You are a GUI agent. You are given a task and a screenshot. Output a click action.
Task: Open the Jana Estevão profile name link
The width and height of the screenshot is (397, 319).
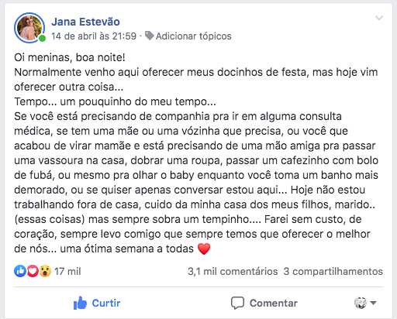[x=85, y=22]
